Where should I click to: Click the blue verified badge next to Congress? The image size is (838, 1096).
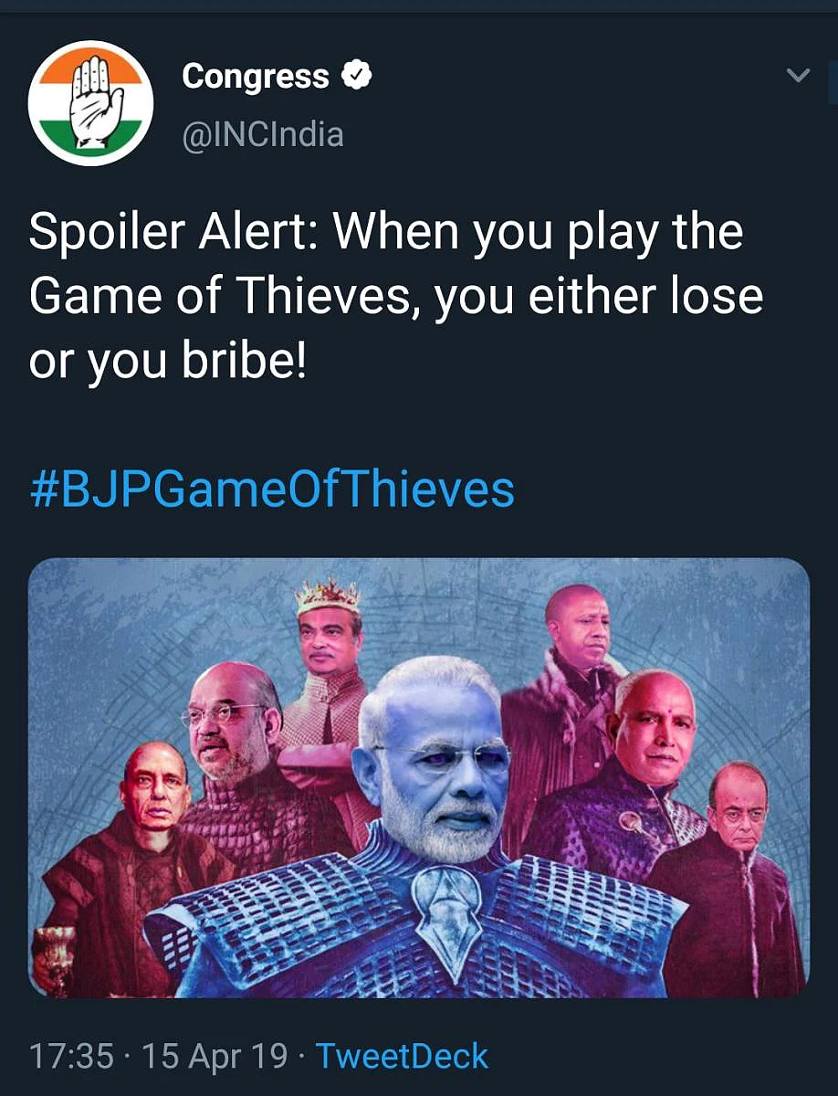coord(357,77)
